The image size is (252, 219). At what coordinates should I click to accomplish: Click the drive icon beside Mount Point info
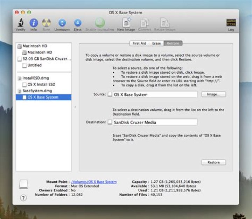click(24, 184)
